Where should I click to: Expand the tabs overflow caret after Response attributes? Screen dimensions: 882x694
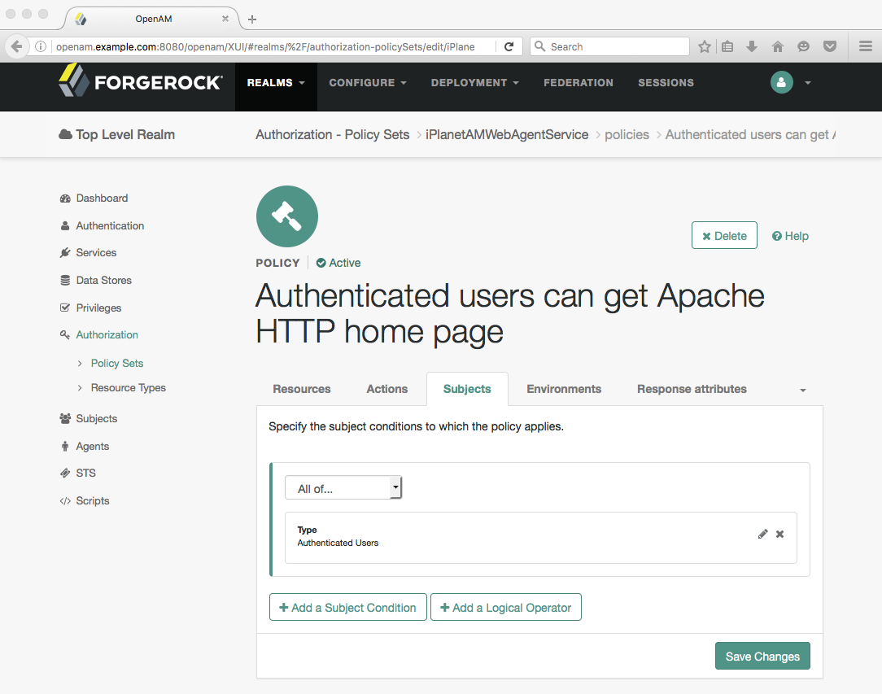point(803,391)
